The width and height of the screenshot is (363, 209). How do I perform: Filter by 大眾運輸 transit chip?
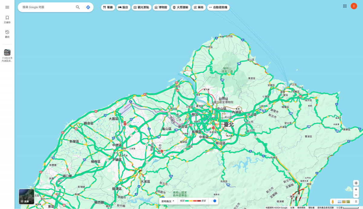[181, 7]
